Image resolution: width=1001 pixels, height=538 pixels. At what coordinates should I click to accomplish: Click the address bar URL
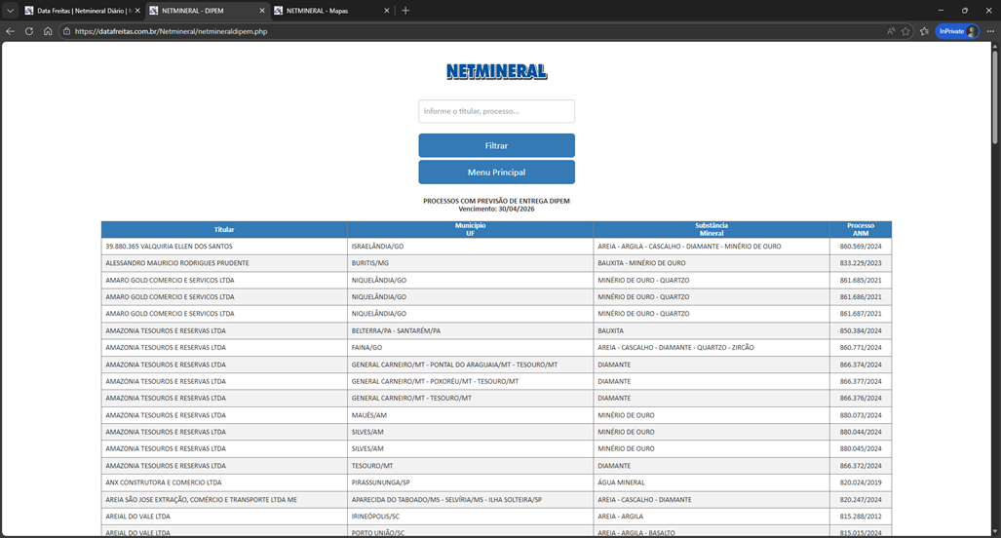click(172, 31)
